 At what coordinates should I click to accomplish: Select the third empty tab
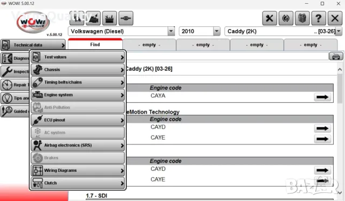pos(257,45)
